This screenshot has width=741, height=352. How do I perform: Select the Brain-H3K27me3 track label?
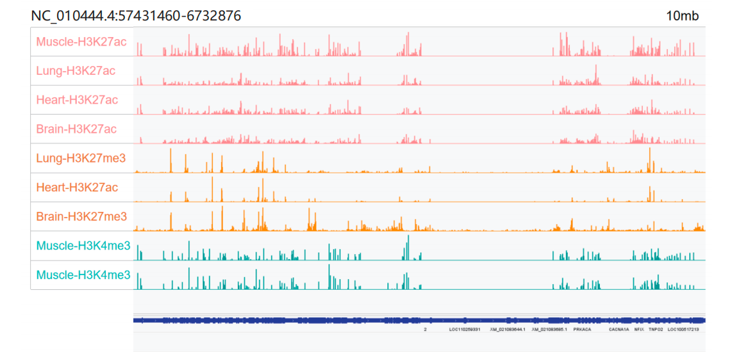[x=81, y=216]
